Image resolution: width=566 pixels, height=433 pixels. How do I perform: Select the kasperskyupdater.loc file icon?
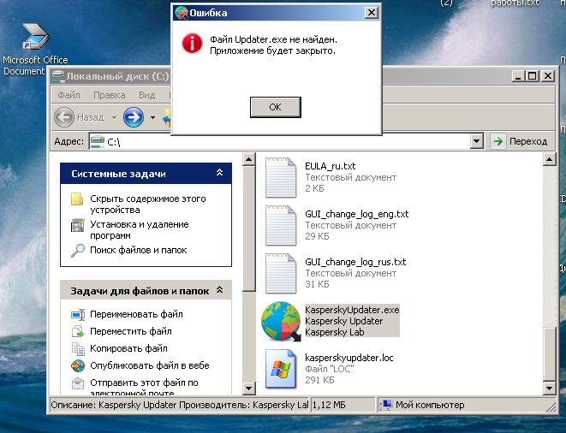tap(281, 368)
